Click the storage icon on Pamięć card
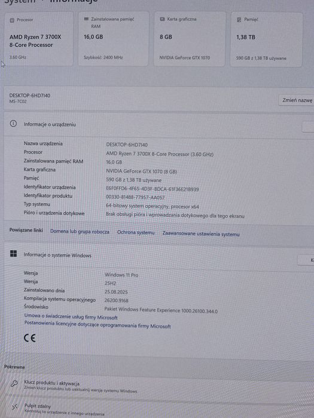The width and height of the screenshot is (314, 418). 239,20
